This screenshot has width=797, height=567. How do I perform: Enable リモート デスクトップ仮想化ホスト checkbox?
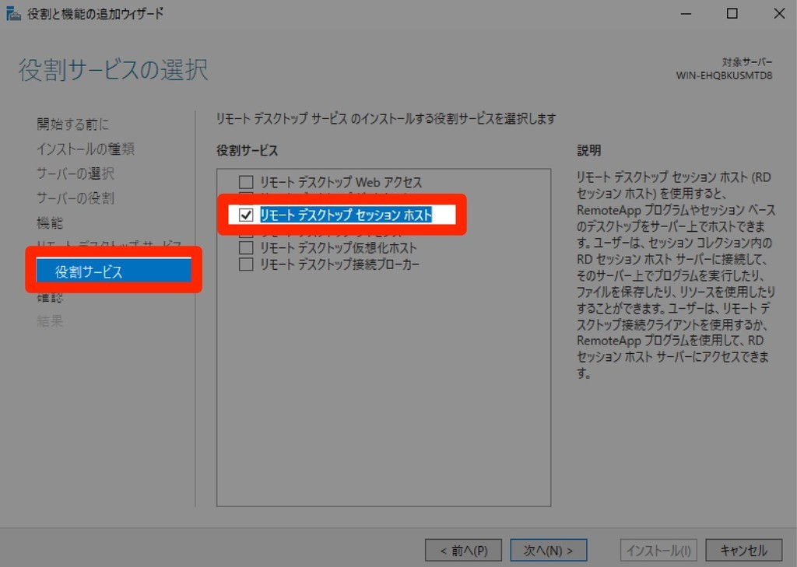pyautogui.click(x=246, y=248)
